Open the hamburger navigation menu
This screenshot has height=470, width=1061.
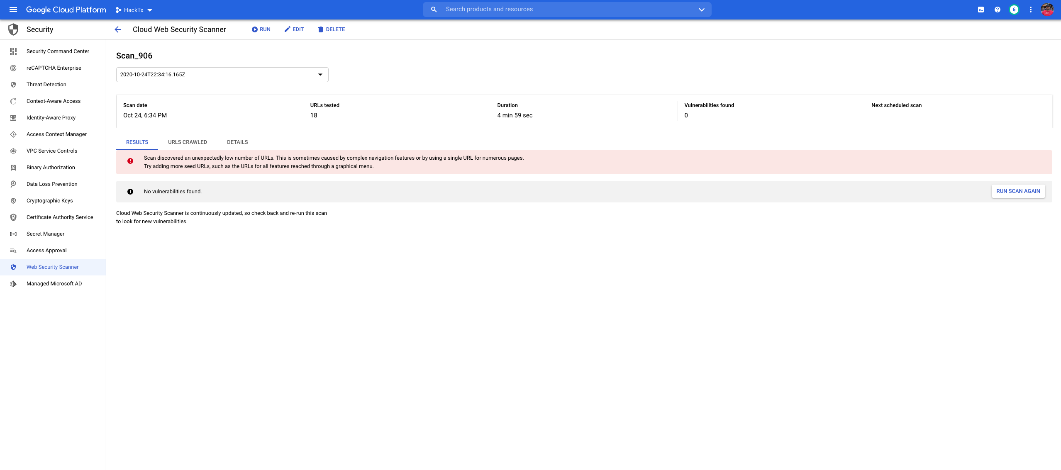[13, 10]
